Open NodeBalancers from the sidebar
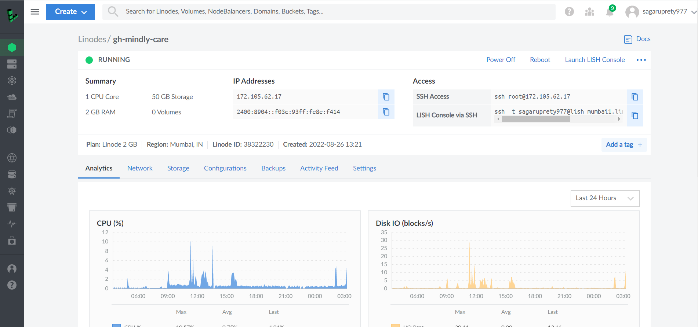 point(12,81)
